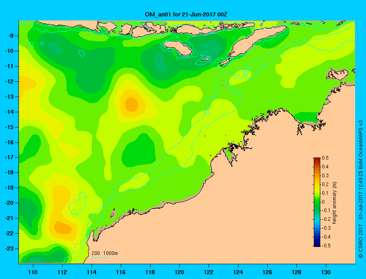Click the latitude label -10

coord(11,51)
